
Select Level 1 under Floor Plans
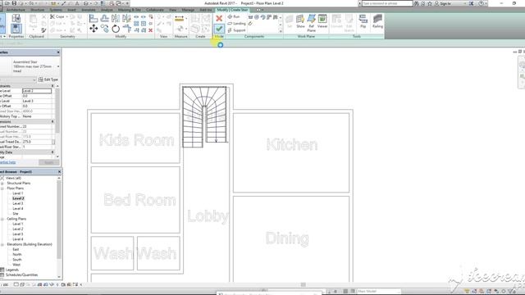coord(18,193)
